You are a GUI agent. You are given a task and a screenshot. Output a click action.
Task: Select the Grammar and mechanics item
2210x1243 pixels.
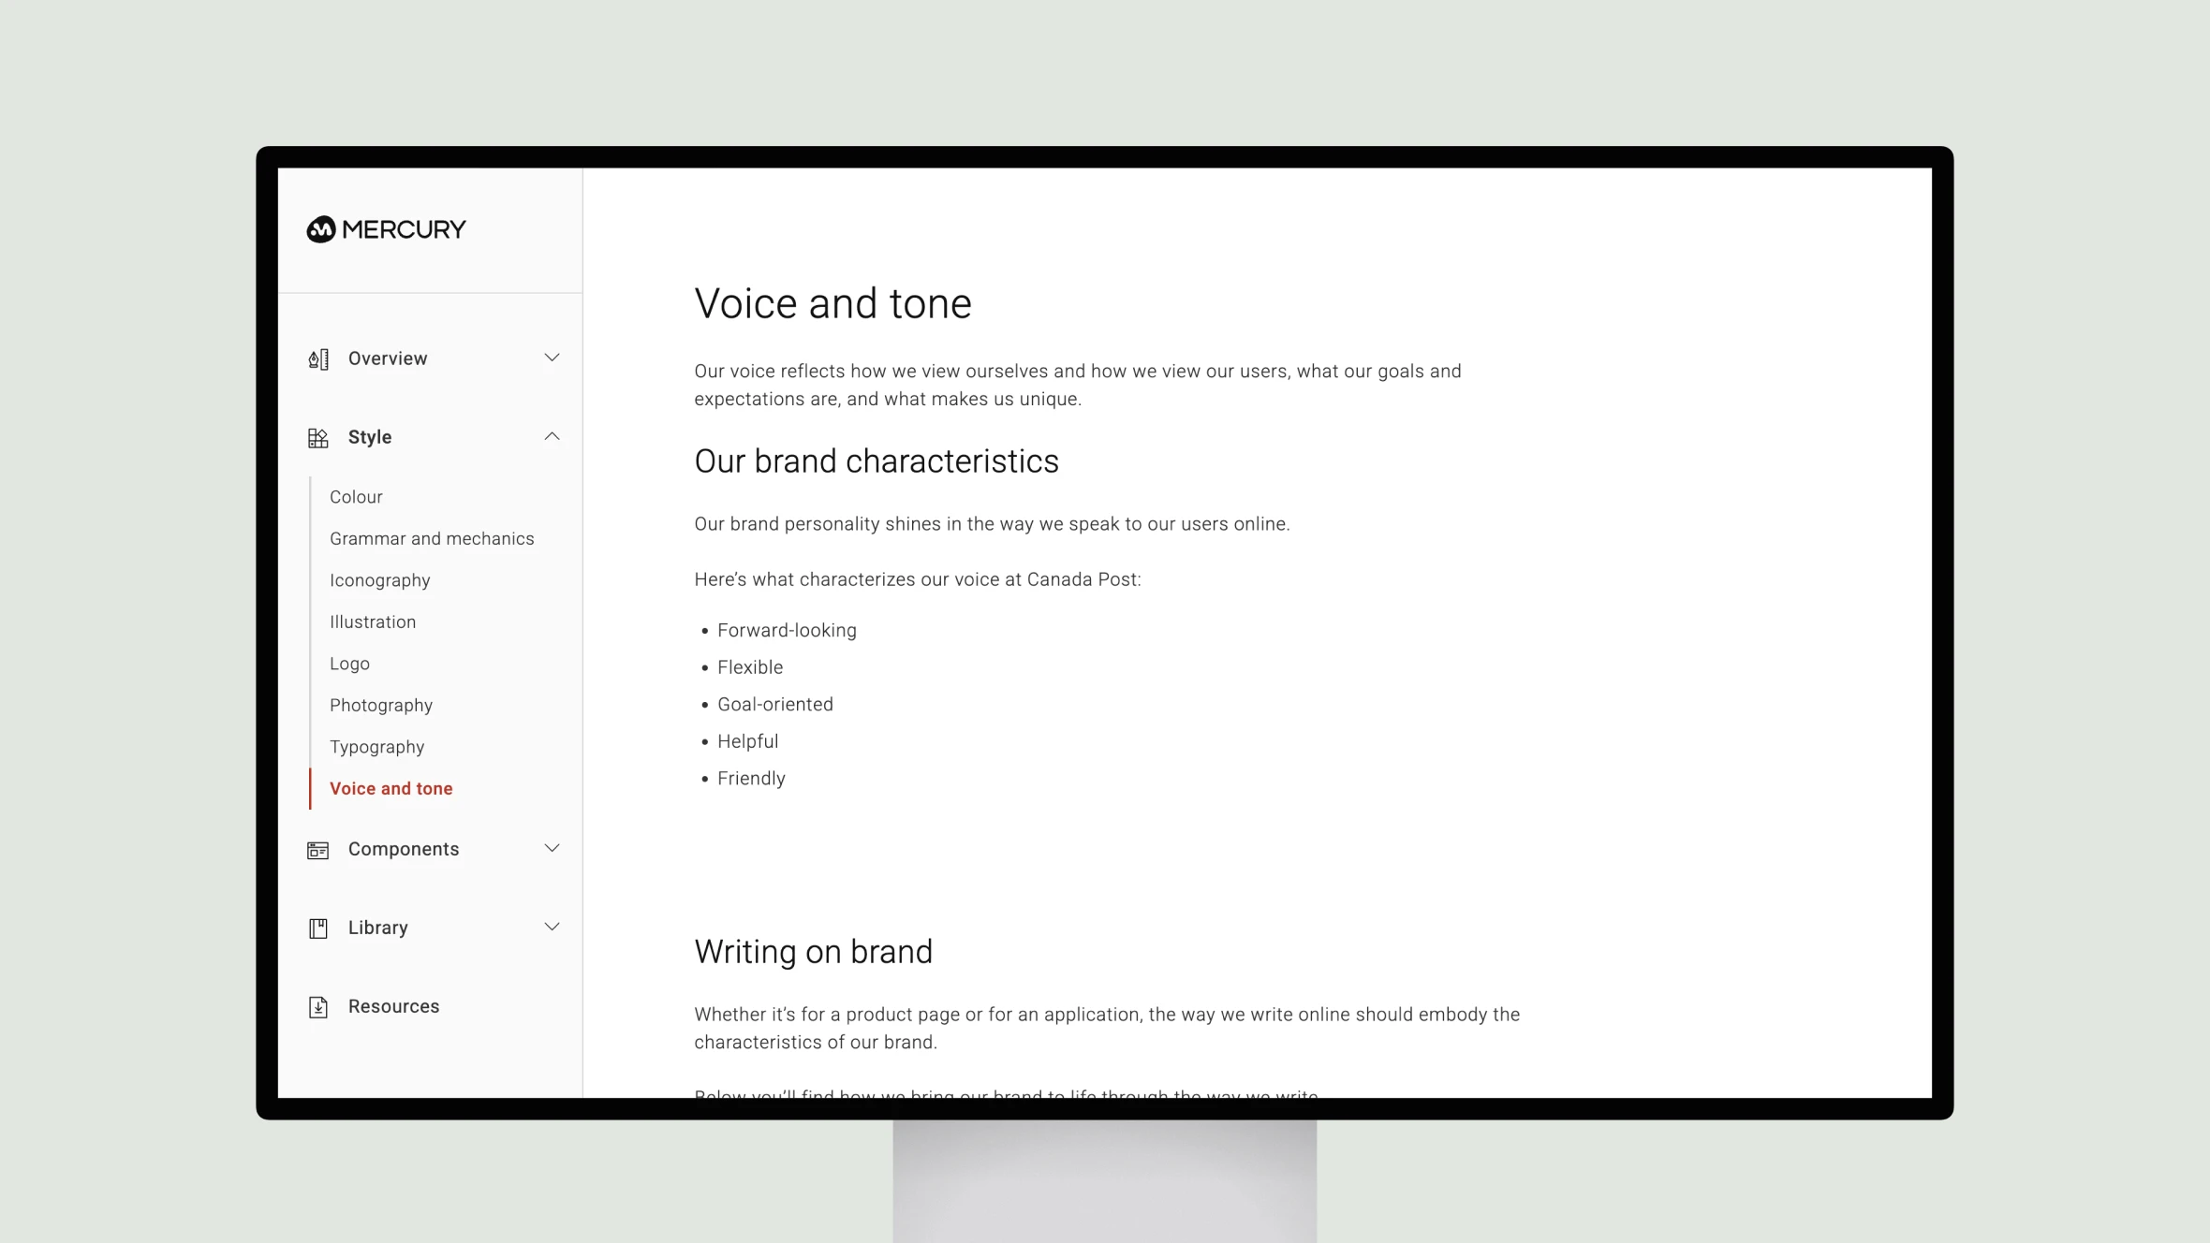click(433, 539)
